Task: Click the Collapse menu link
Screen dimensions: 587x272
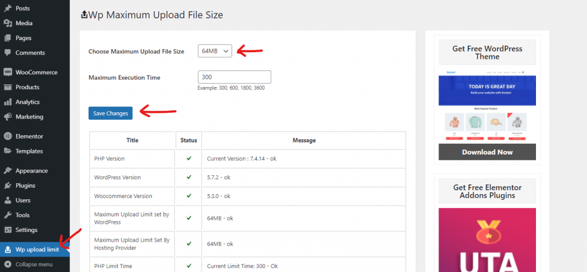Action: [35, 265]
